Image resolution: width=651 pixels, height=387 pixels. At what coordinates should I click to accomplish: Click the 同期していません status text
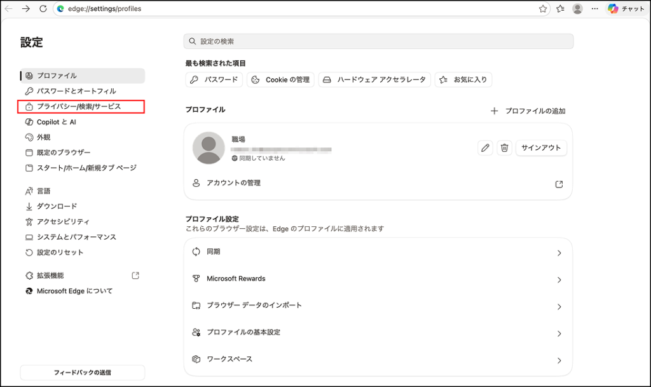262,158
